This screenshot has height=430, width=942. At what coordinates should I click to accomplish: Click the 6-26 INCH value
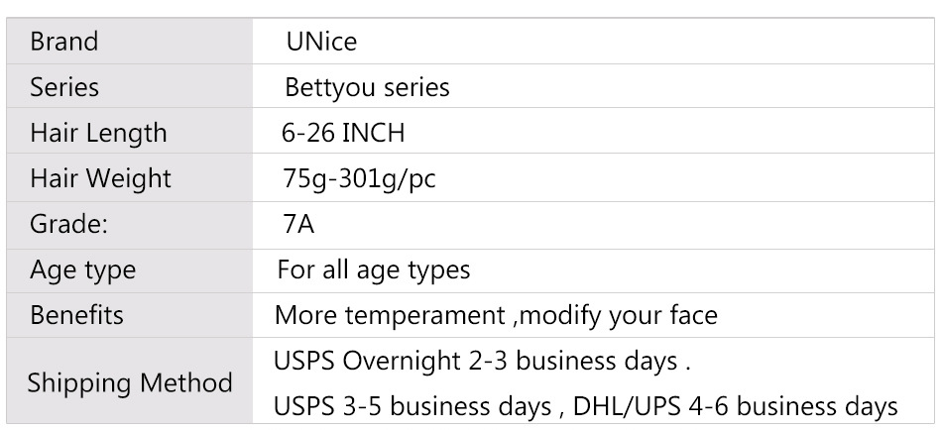tap(344, 133)
